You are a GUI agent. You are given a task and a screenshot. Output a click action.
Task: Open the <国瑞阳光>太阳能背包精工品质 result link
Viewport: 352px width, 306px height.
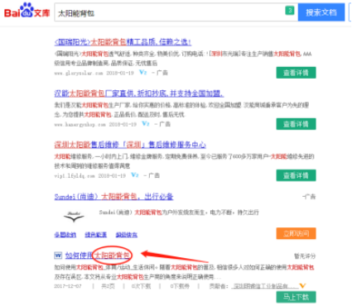click(123, 42)
